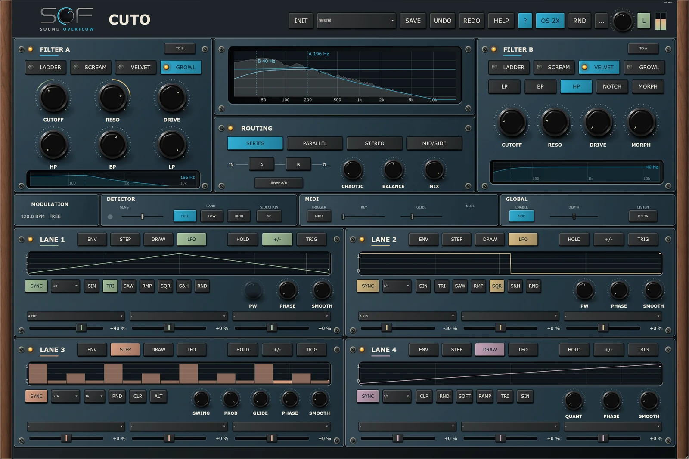The image size is (689, 459).
Task: Open the PRESETS dropdown
Action: click(356, 21)
